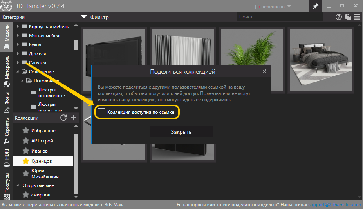Click the Коллекции panel header
363x209 pixels.
pyautogui.click(x=27, y=118)
